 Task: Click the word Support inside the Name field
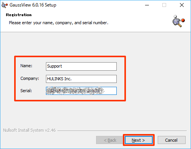tap(54, 66)
